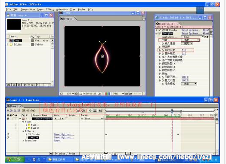The height and width of the screenshot is (164, 226).
Task: Expand the Transform group in Timeline
Action: [x=23, y=140]
